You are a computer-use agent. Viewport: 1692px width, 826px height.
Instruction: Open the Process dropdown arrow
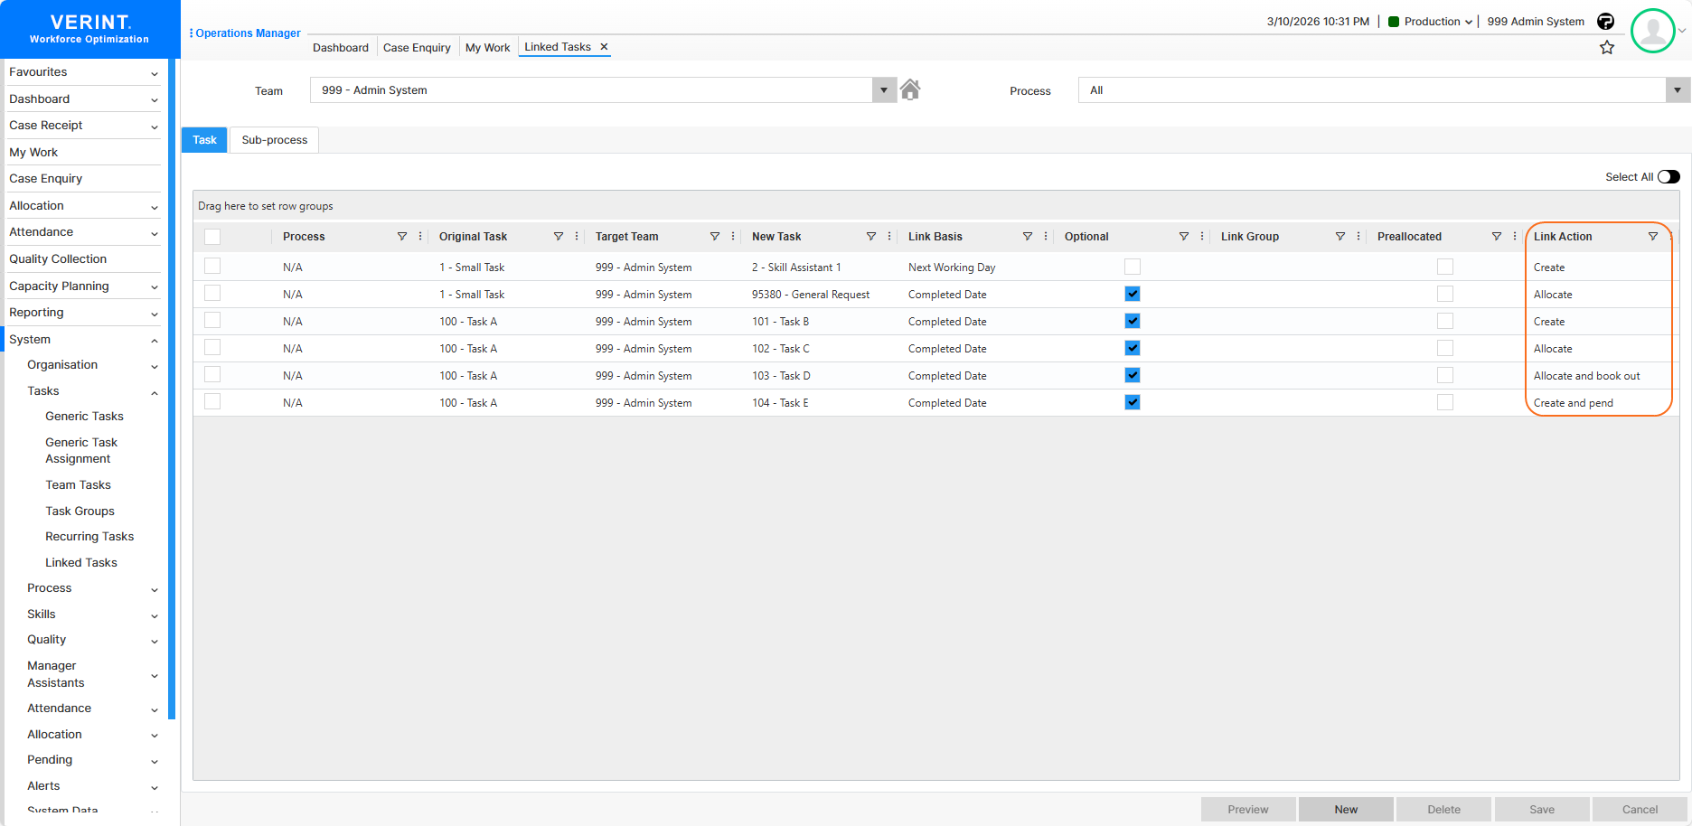pyautogui.click(x=1677, y=90)
